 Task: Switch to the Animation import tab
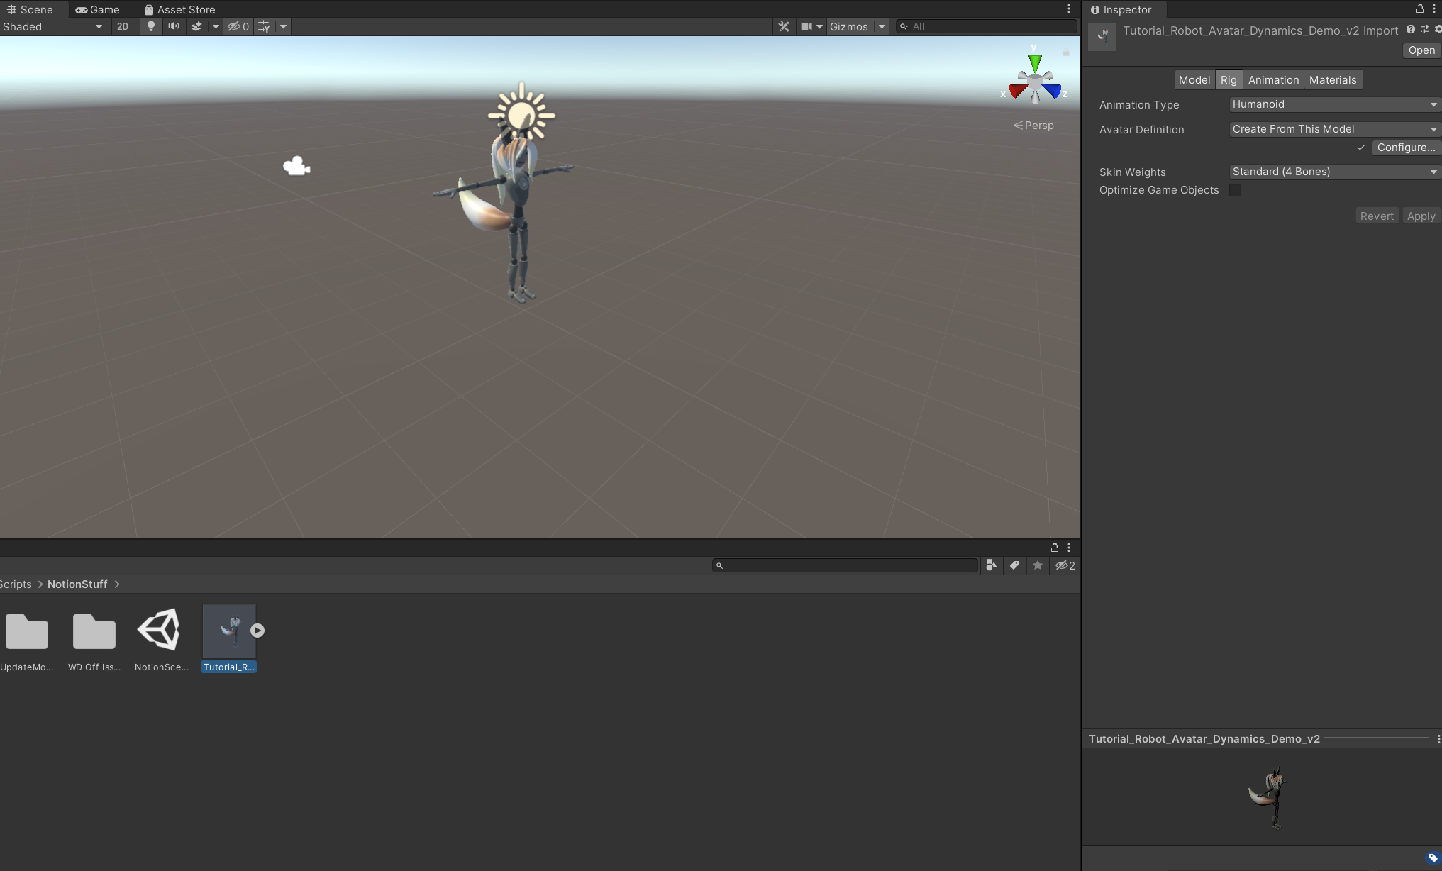click(1273, 79)
